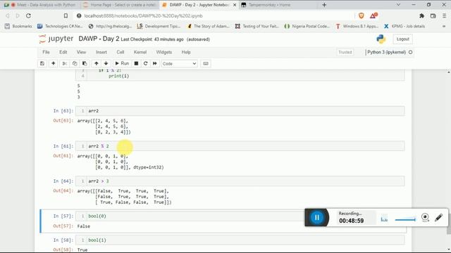Expand the bookmarks bar overflow chevron

point(445,26)
